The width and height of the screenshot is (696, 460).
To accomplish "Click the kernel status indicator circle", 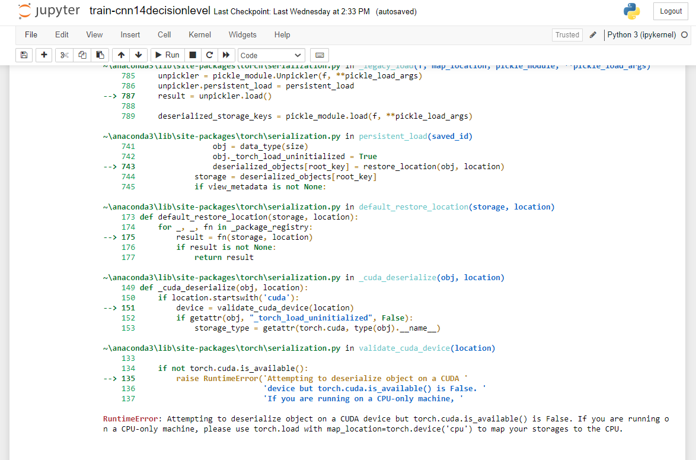I will click(685, 34).
